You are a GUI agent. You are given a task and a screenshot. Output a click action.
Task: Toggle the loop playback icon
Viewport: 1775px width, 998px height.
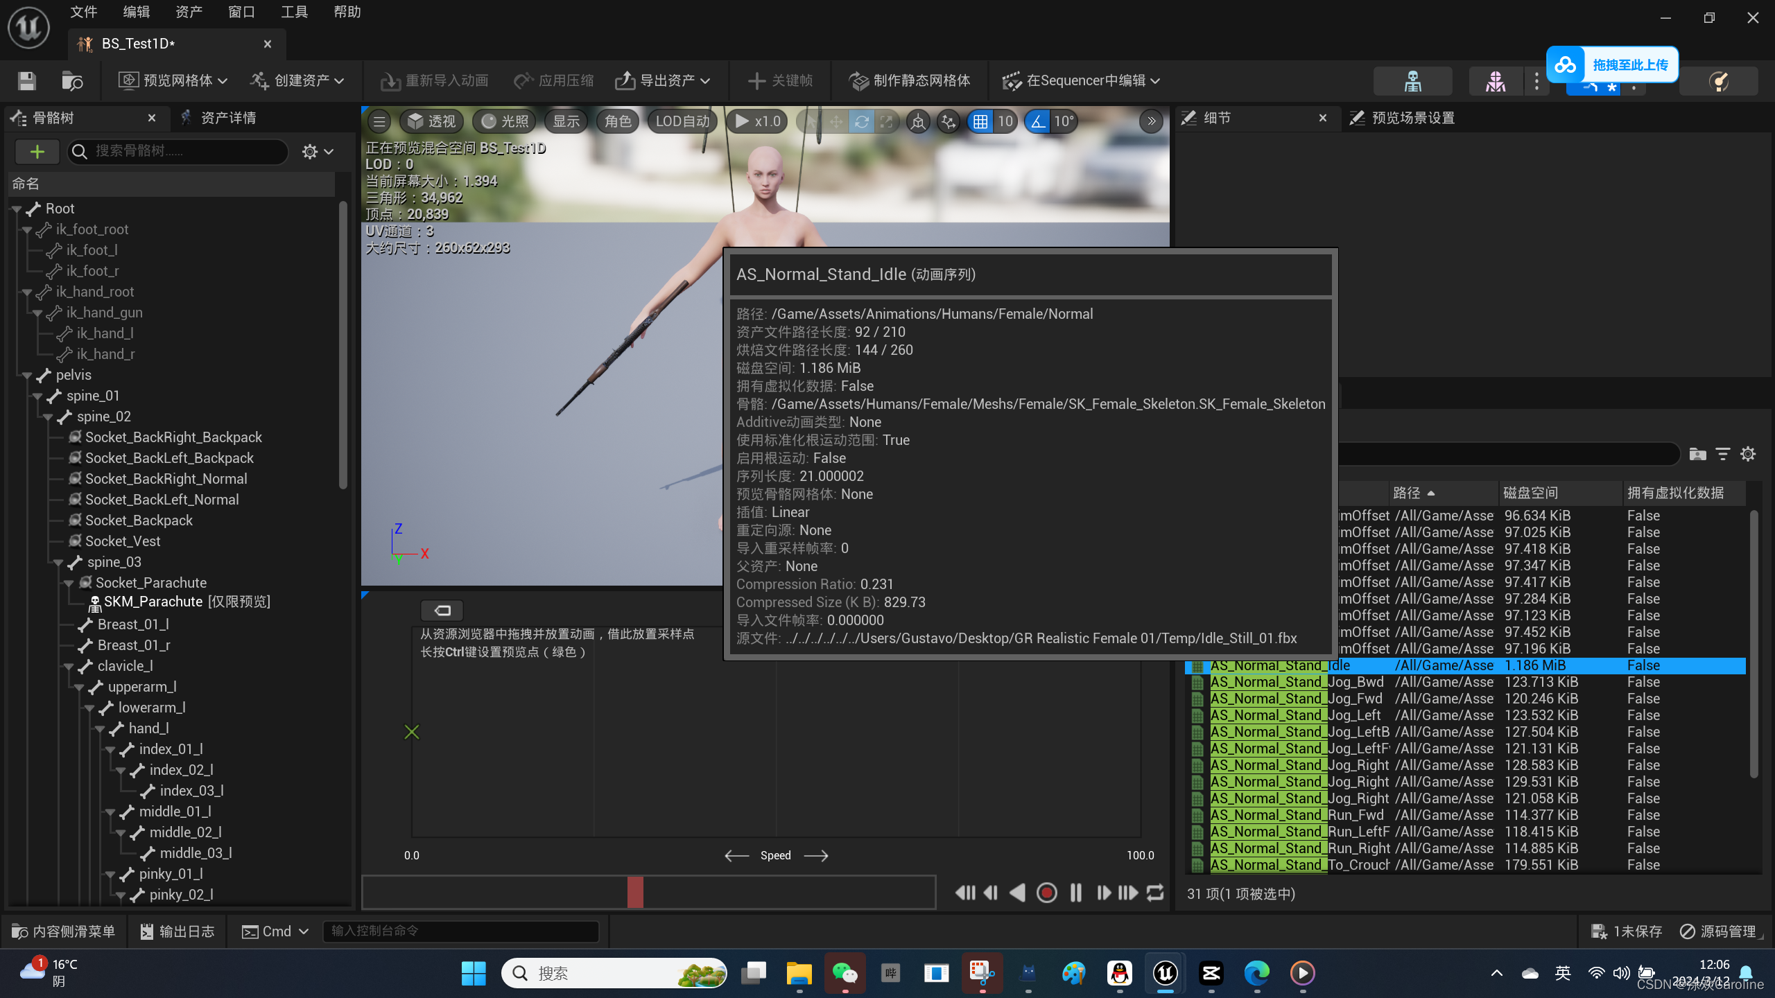pos(1155,893)
